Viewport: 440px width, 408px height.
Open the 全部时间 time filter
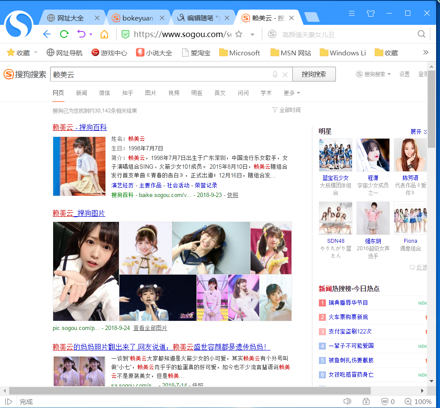pos(286,110)
